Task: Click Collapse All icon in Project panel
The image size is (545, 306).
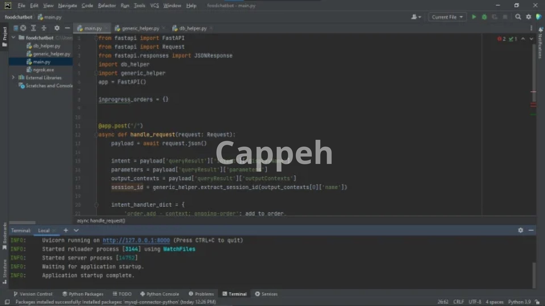Action: pos(44,28)
